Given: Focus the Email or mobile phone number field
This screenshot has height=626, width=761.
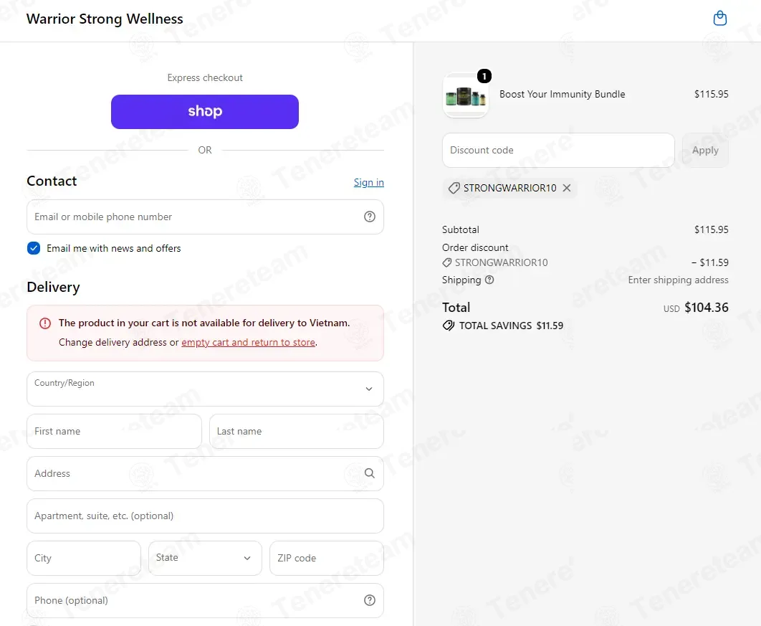Looking at the screenshot, I should coord(205,217).
